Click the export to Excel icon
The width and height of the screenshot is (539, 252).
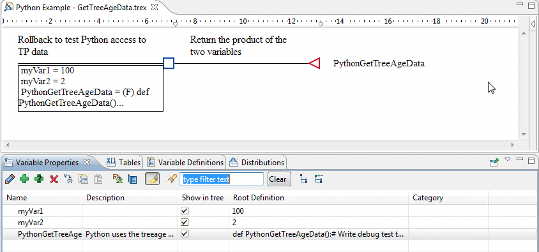tap(118, 179)
